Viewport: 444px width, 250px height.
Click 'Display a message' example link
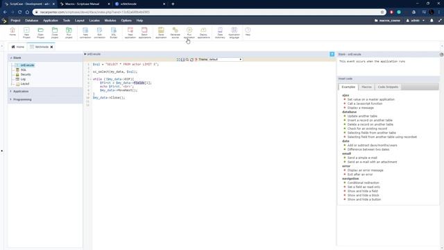[x=361, y=108]
